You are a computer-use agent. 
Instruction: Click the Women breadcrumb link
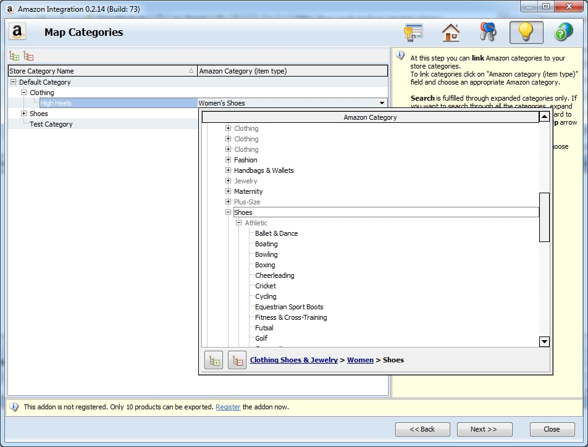click(360, 360)
